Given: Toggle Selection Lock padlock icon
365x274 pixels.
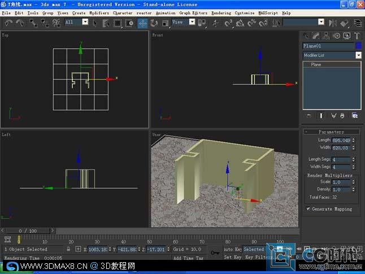Looking at the screenshot, I should click(x=68, y=249).
